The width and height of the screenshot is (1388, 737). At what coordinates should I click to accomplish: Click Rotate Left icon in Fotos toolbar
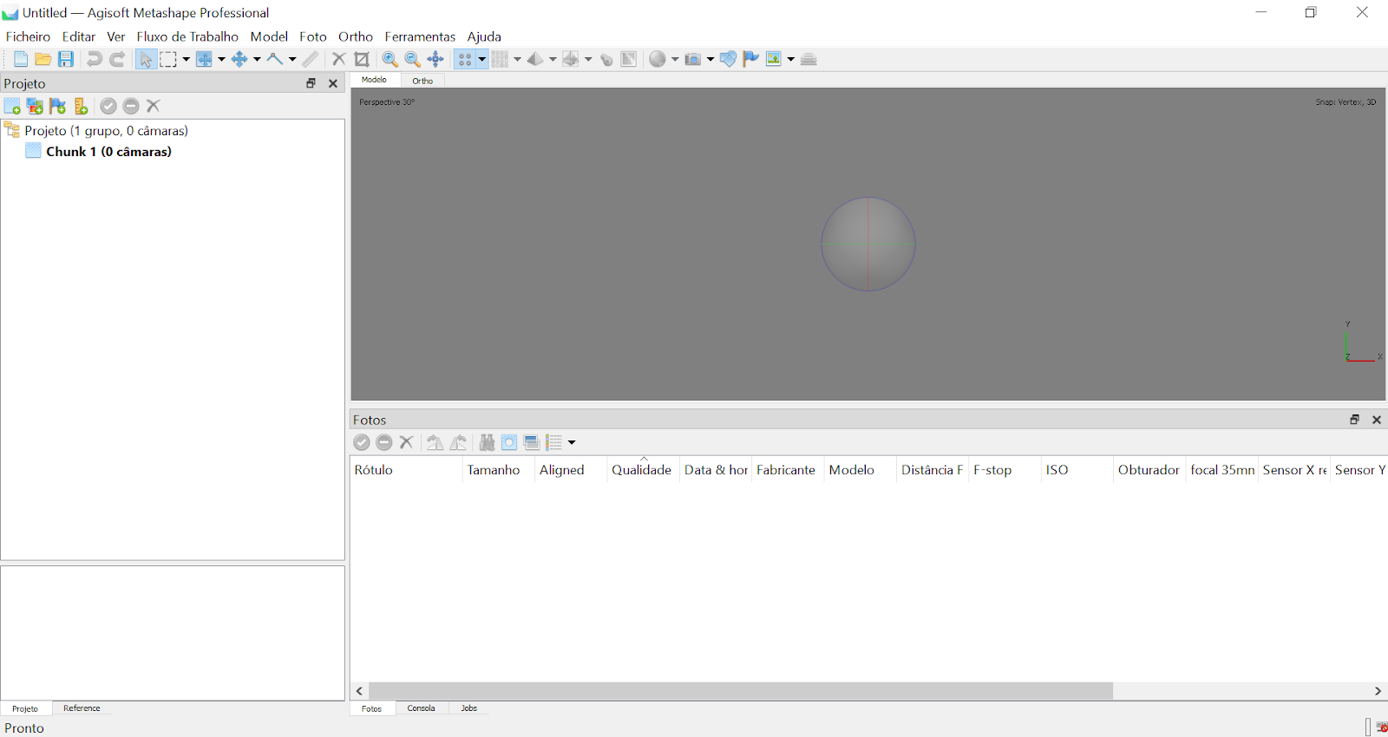(435, 443)
